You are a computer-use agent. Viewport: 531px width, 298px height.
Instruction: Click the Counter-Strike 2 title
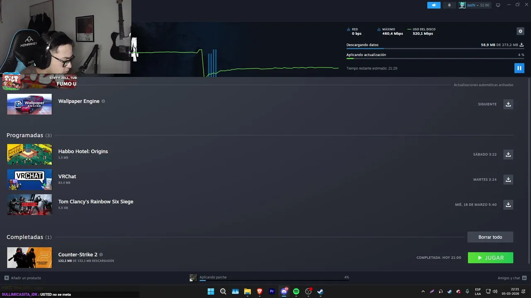[x=78, y=255]
